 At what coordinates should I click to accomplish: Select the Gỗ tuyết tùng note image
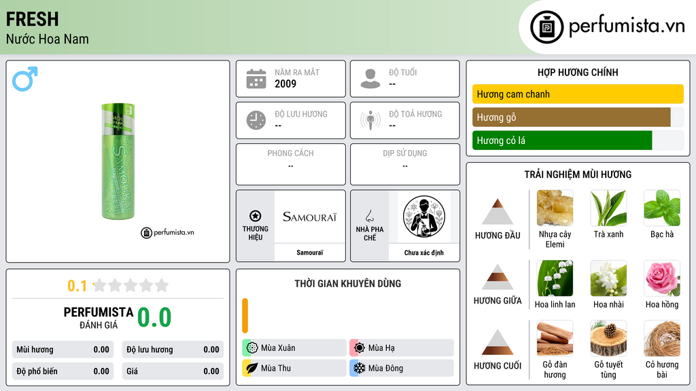tap(608, 338)
